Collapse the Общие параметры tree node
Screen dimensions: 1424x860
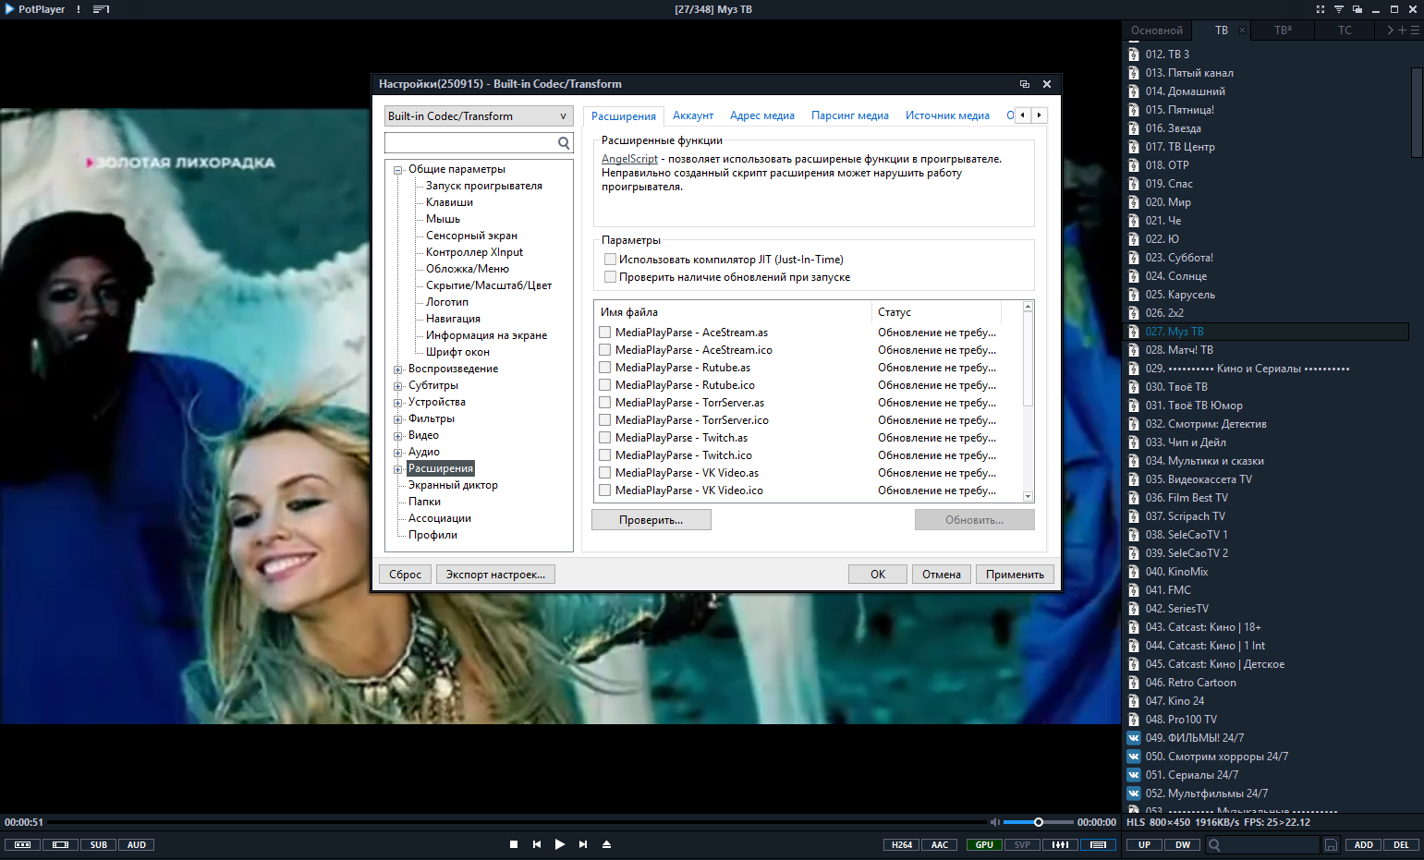click(x=398, y=170)
